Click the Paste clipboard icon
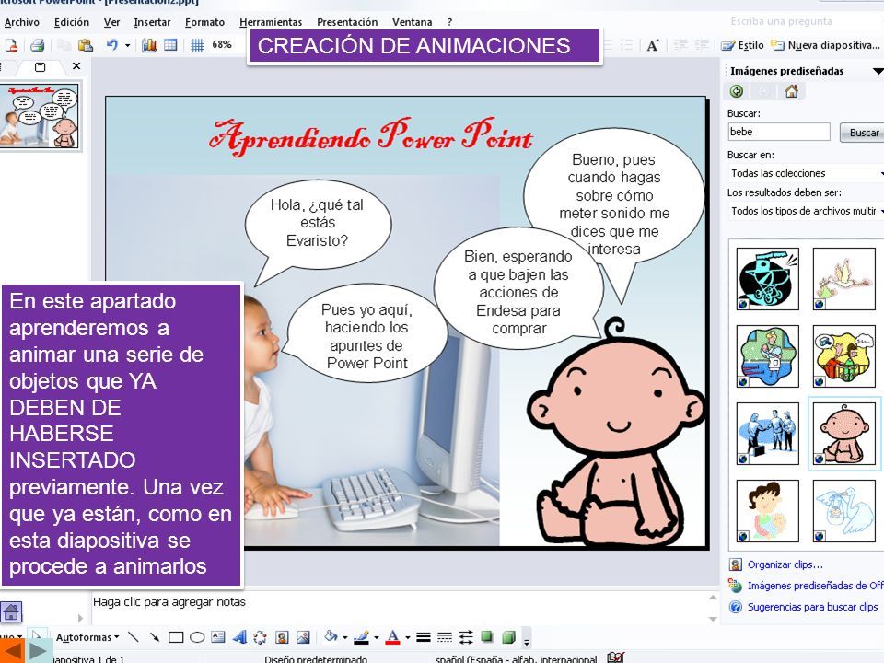Viewport: 884px width, 663px height. 85,45
